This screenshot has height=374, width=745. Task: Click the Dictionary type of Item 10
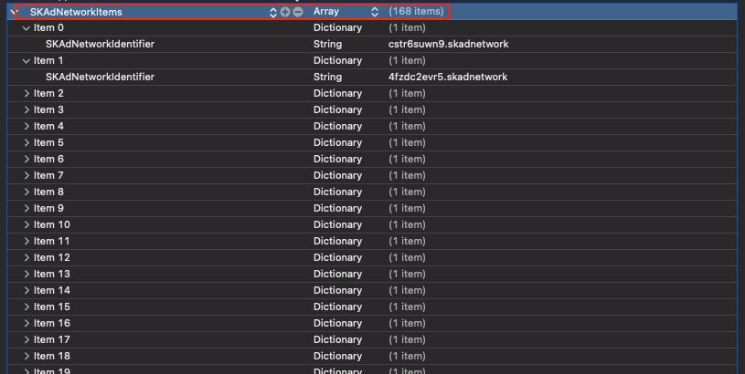coord(337,225)
